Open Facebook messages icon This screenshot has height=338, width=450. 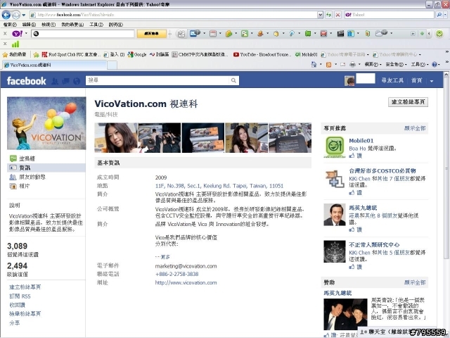pyautogui.click(x=65, y=81)
